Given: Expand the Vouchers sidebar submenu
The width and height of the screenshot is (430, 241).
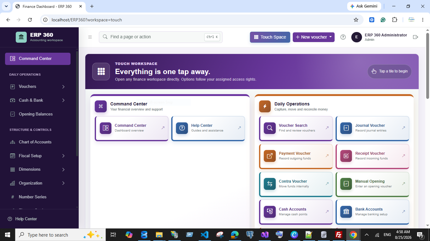Looking at the screenshot, I should tap(63, 87).
